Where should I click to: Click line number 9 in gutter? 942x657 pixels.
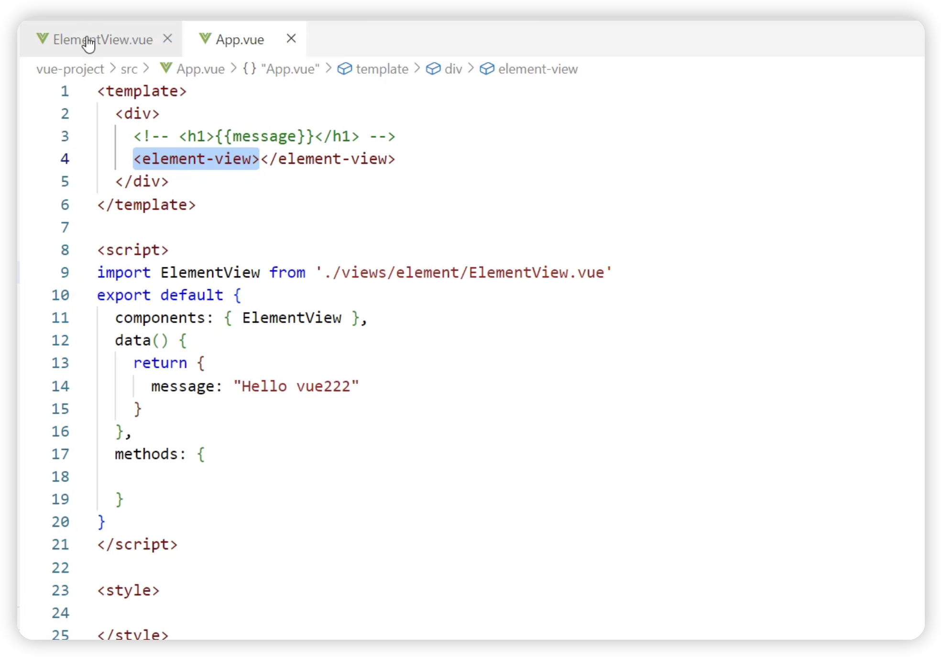(65, 273)
